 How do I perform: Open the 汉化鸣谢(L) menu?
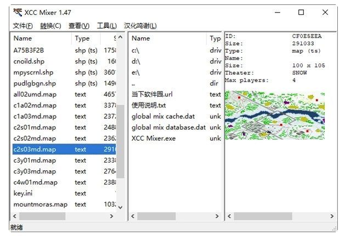pyautogui.click(x=140, y=26)
